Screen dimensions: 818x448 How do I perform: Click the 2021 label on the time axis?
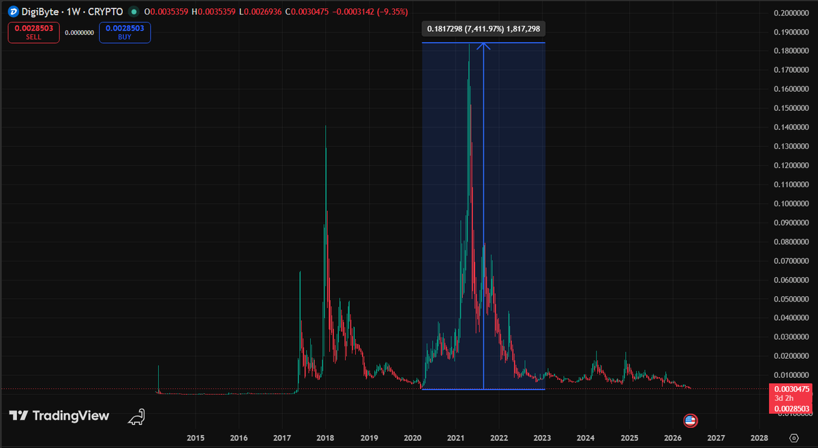click(x=456, y=437)
